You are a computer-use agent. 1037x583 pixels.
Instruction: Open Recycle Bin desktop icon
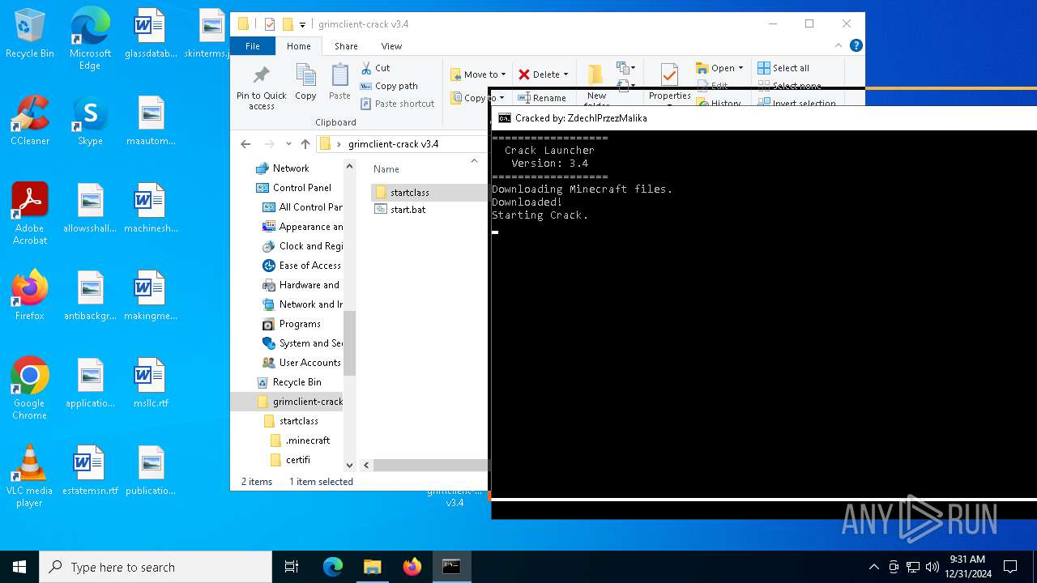pyautogui.click(x=29, y=34)
